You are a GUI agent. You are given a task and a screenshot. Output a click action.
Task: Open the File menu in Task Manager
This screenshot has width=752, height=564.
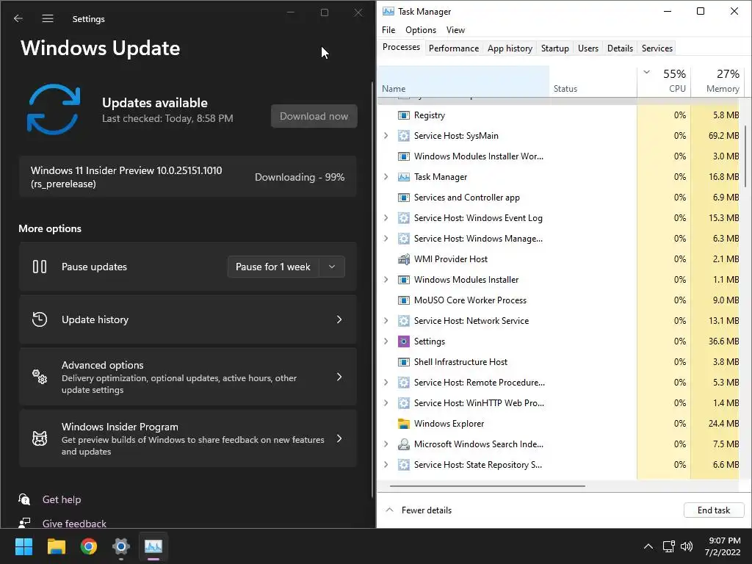point(388,29)
